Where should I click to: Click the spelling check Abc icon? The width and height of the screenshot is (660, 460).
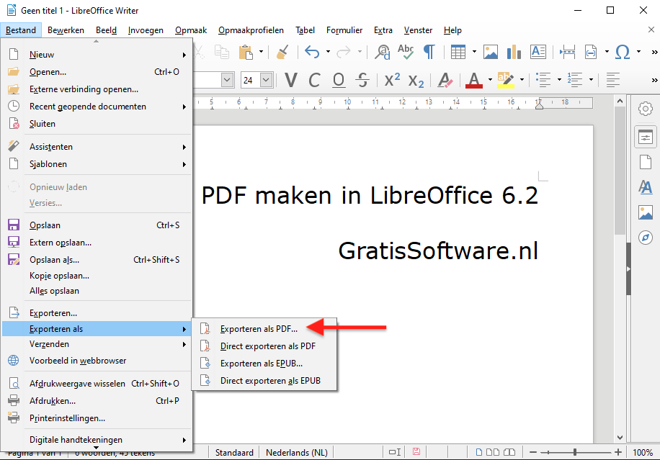[406, 52]
